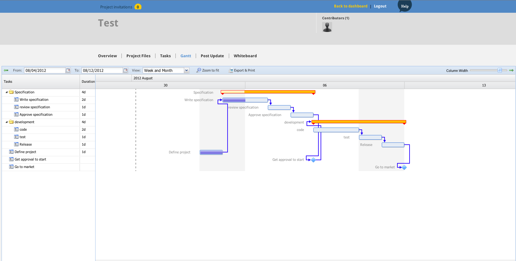This screenshot has height=261, width=516.
Task: Open the Whiteboard tab
Action: (x=245, y=56)
